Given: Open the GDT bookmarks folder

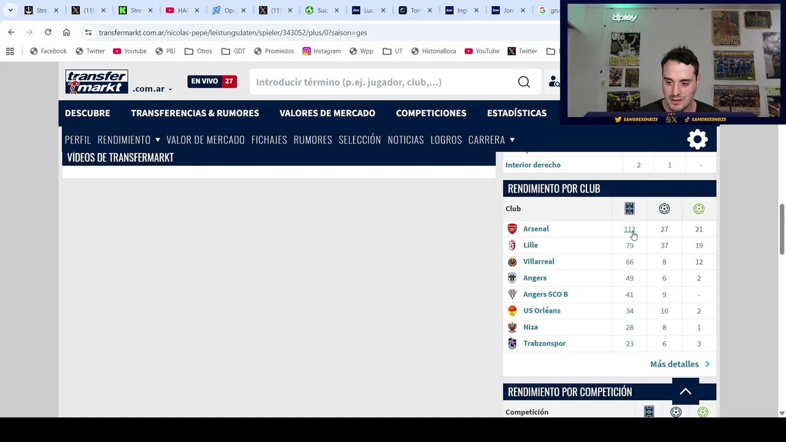Looking at the screenshot, I should point(233,51).
